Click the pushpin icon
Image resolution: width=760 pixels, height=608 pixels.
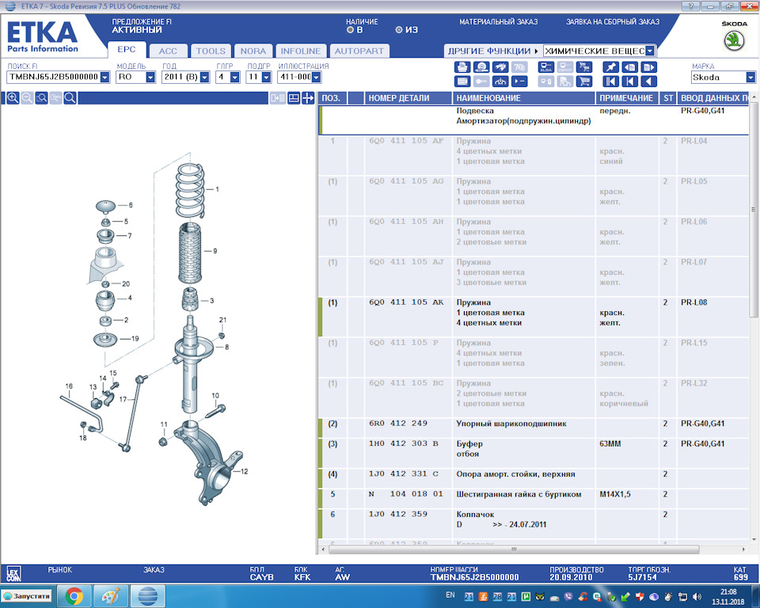coord(610,67)
